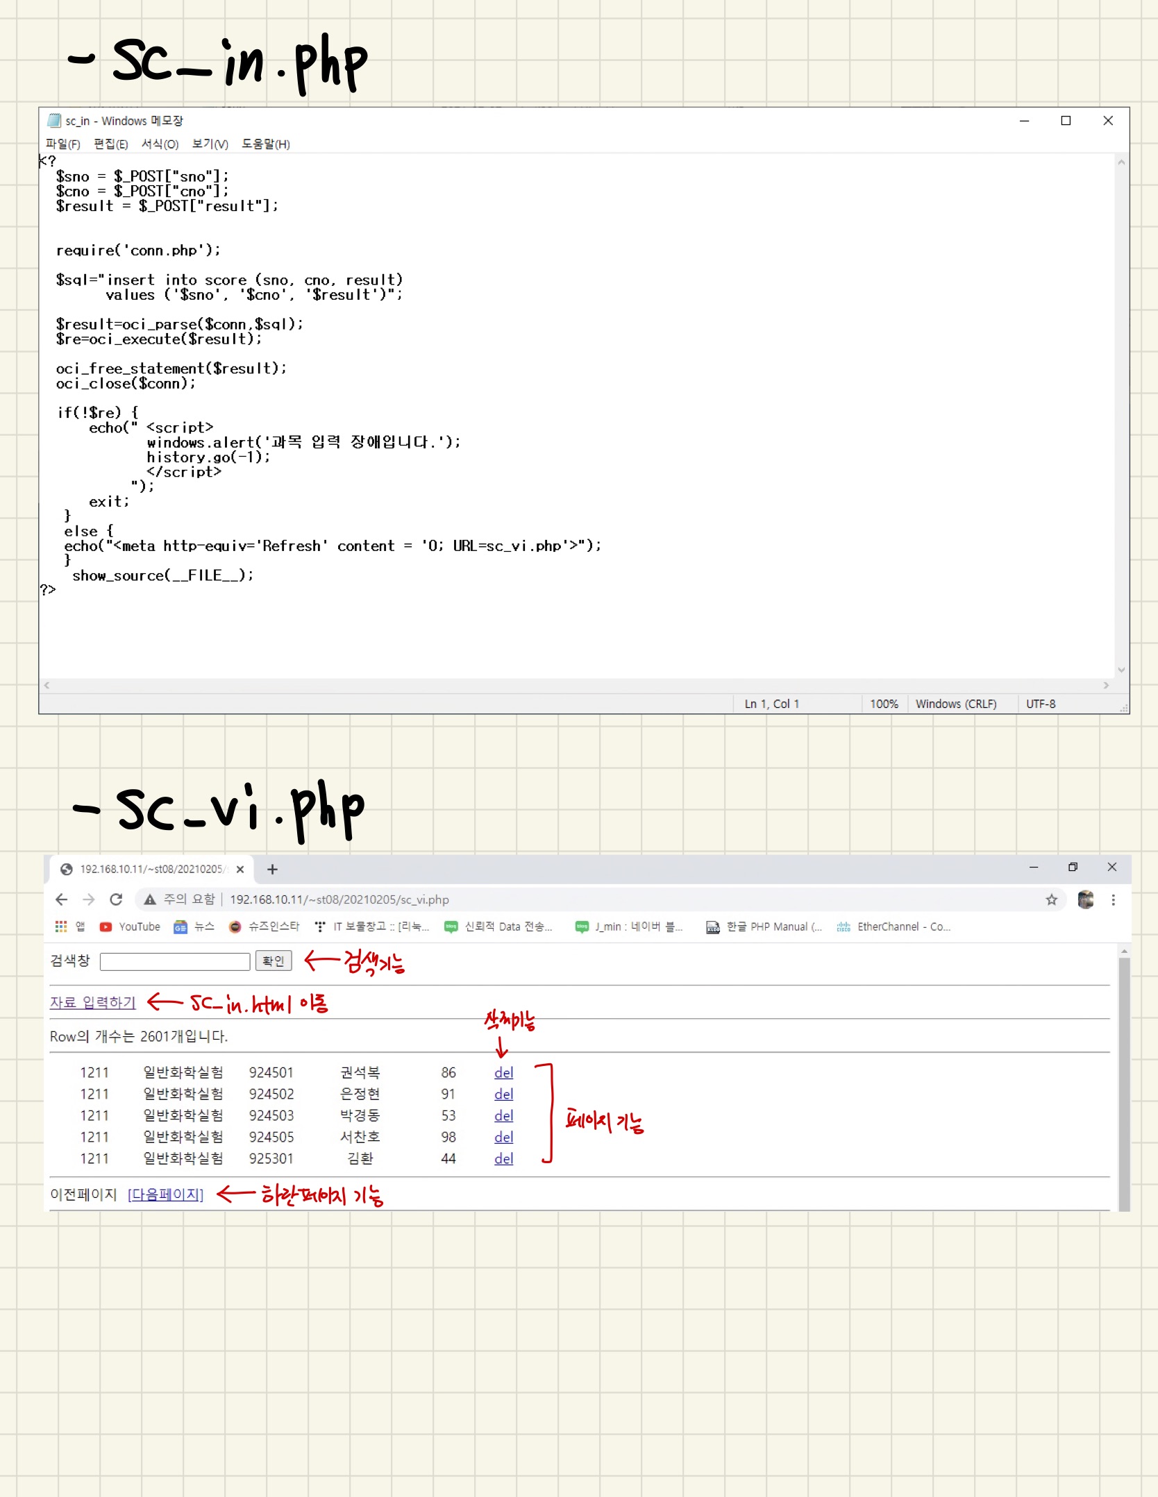
Task: Go to [다음페이지] next page link
Action: pyautogui.click(x=165, y=1194)
